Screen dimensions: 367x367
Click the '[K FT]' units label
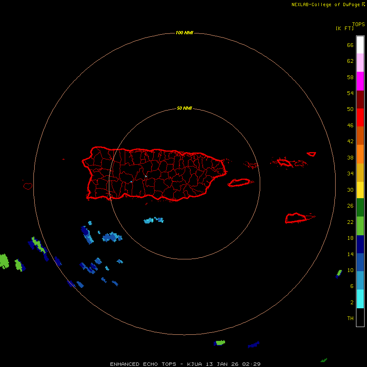pos(345,28)
